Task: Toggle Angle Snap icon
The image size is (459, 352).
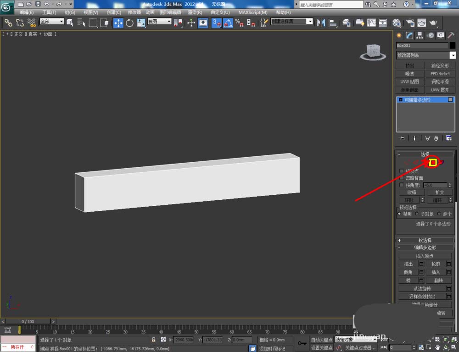Action: point(228,22)
